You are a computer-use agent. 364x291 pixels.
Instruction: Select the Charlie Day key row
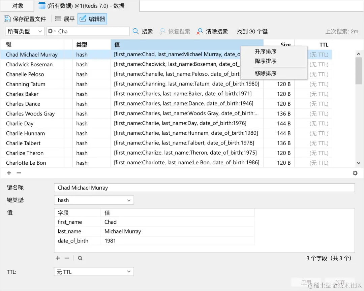click(x=166, y=123)
